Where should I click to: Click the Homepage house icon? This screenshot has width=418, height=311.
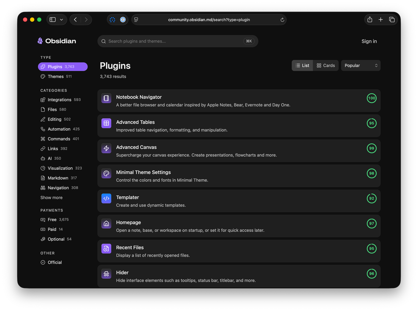106,223
